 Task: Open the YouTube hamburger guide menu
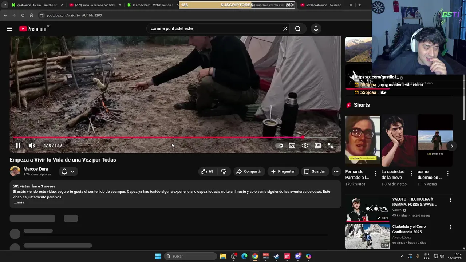click(x=9, y=29)
